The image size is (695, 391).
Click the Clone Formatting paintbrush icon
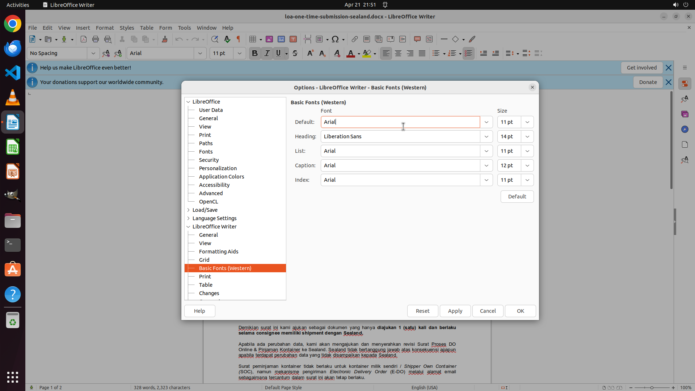[x=165, y=39]
